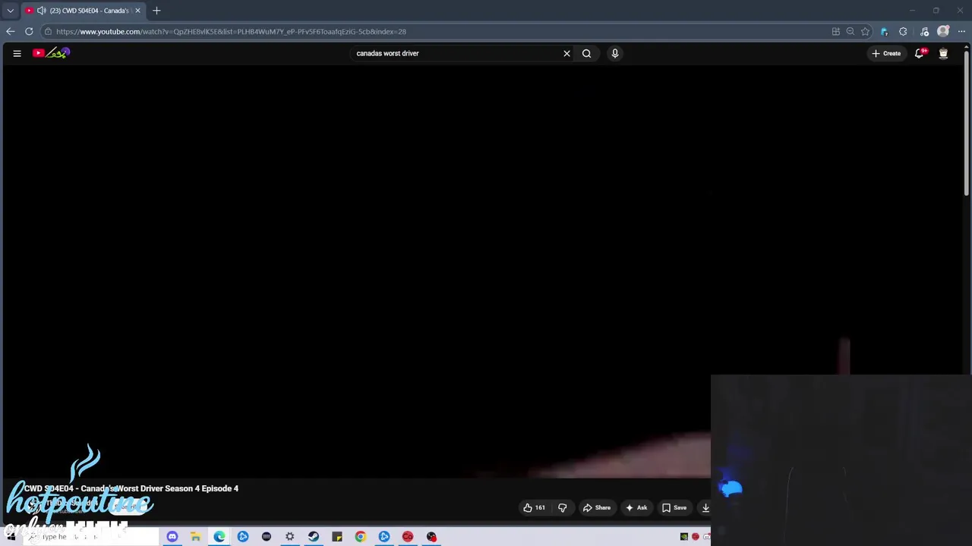This screenshot has height=546, width=972.
Task: Save video to a playlist
Action: 674,507
